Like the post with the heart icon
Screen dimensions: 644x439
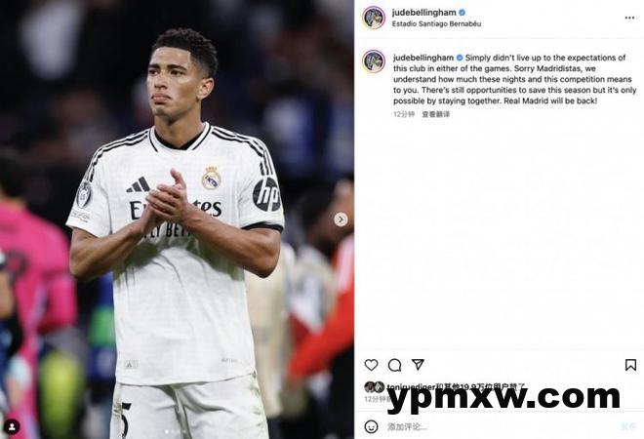tap(372, 365)
